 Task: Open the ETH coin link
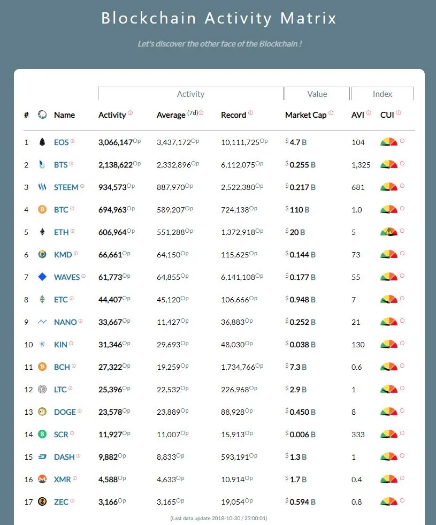(61, 232)
